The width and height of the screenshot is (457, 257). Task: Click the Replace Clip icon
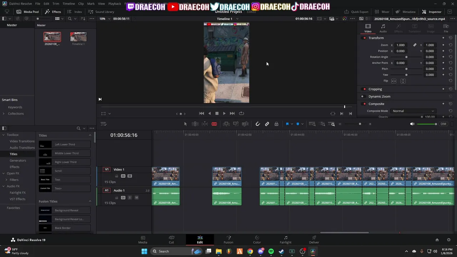pyautogui.click(x=245, y=124)
